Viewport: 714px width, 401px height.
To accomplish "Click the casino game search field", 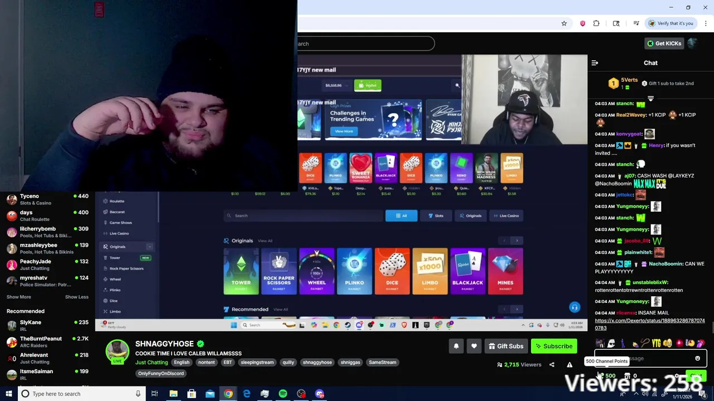I will 303,216.
